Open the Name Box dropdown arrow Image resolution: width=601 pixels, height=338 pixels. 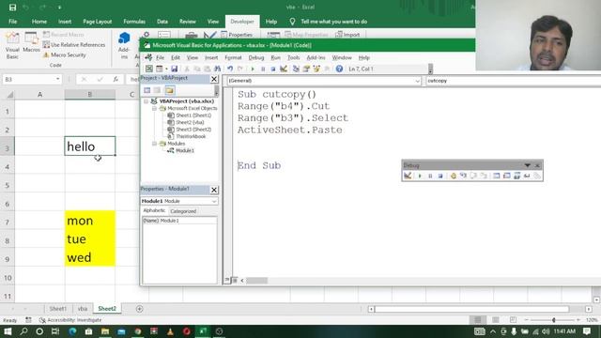pos(57,79)
